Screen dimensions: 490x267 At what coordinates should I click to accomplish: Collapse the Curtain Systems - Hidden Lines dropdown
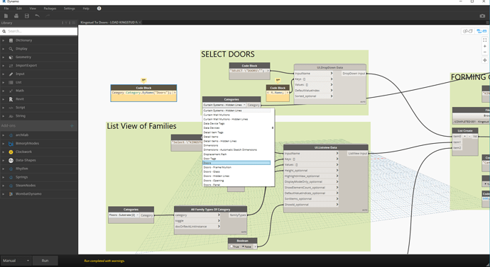point(224,105)
